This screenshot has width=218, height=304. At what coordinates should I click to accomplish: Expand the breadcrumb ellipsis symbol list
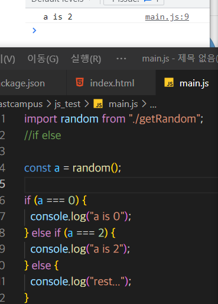coord(153,106)
